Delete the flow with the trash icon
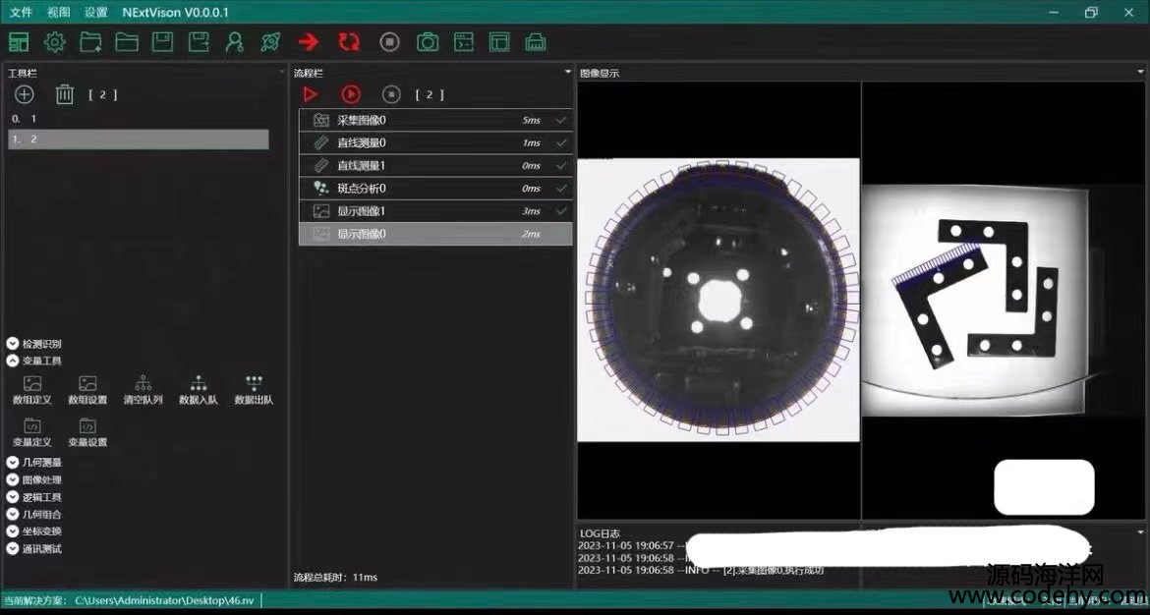Image resolution: width=1150 pixels, height=615 pixels. click(x=65, y=94)
